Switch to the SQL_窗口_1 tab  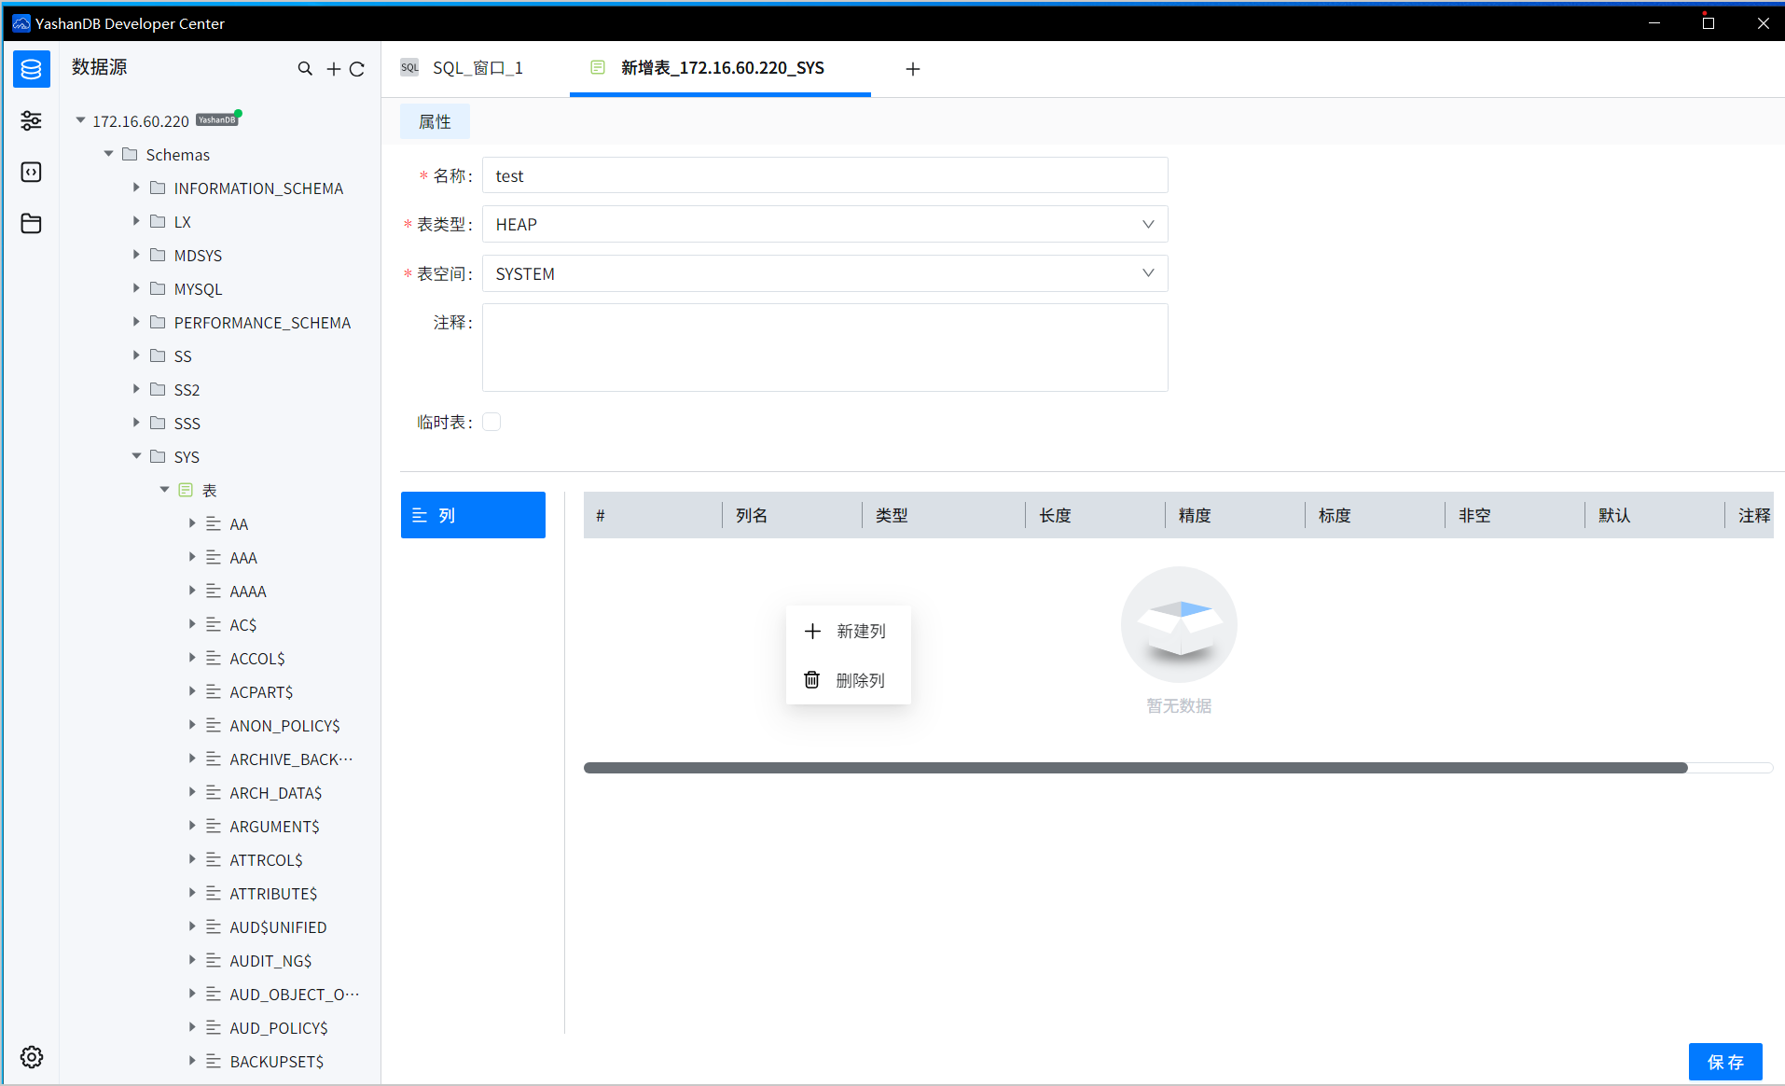coord(477,67)
